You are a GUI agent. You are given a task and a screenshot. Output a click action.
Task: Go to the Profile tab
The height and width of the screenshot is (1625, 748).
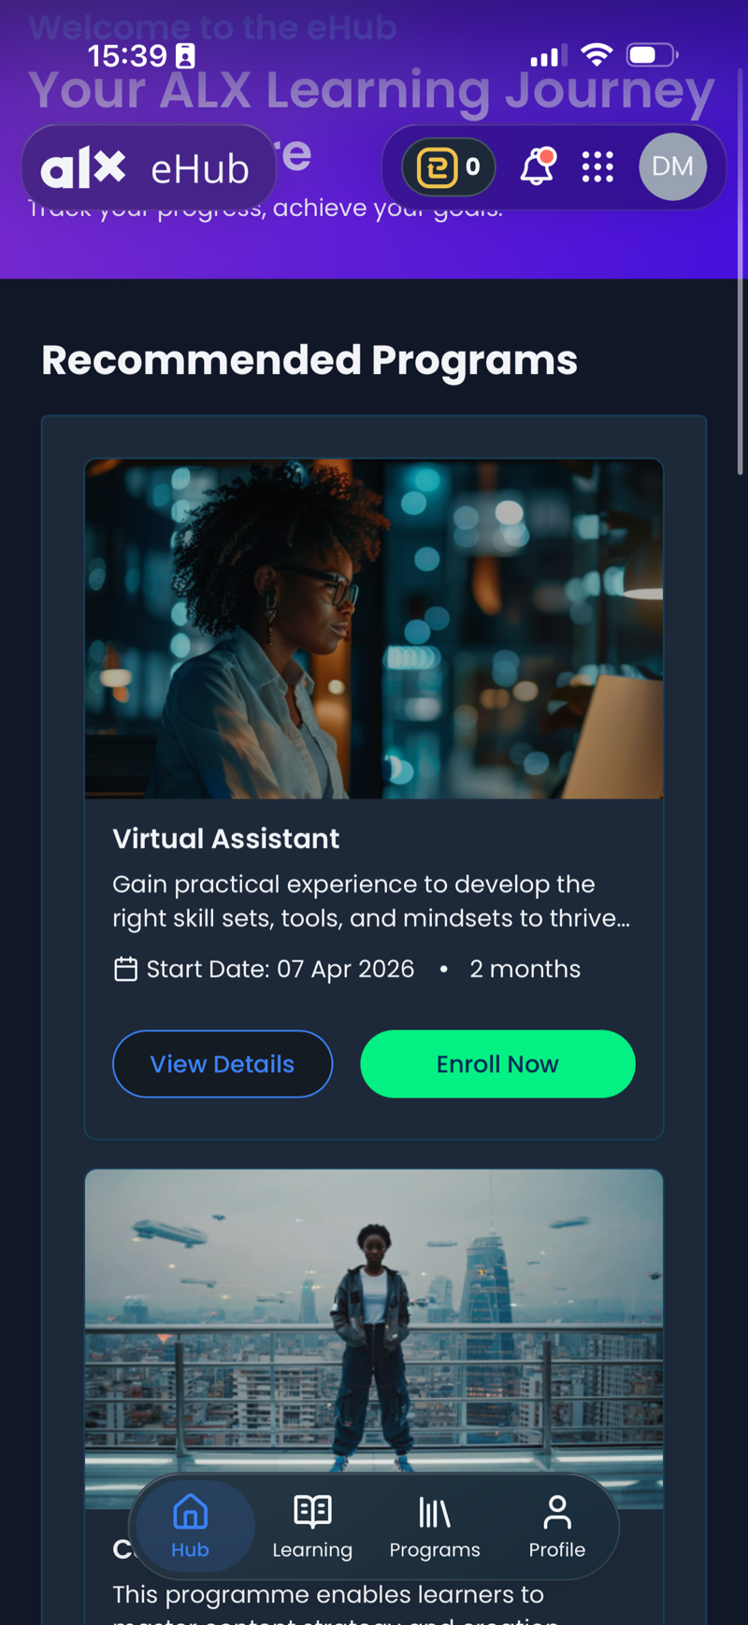[x=557, y=1527]
